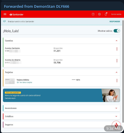The height and width of the screenshot is (133, 124).
Task: Click the Créditos section title
Action: pyautogui.click(x=9, y=116)
